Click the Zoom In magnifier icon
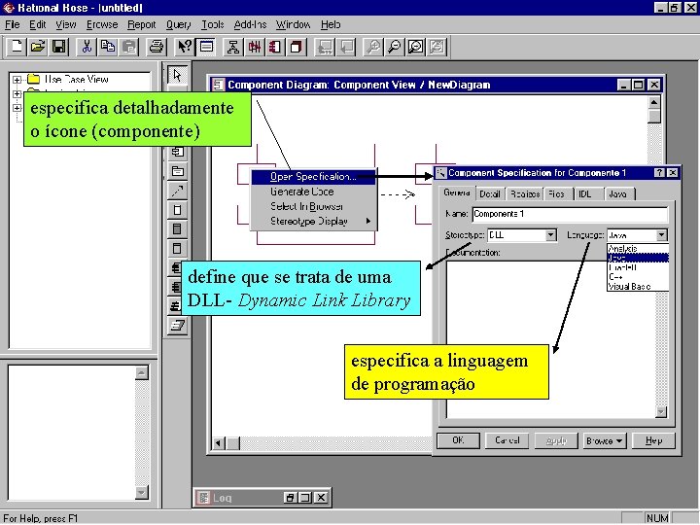The image size is (700, 525). [373, 47]
